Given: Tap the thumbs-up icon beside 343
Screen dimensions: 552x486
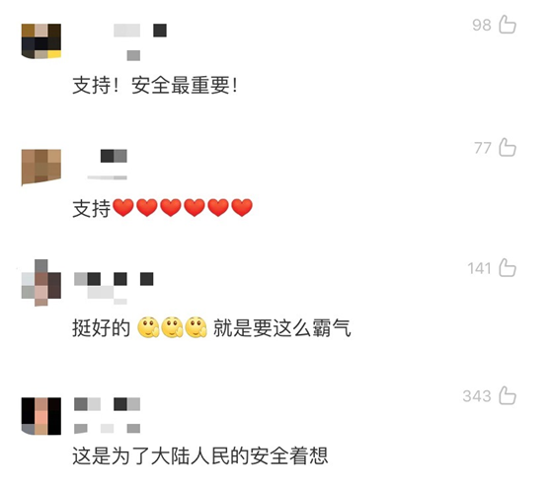Looking at the screenshot, I should point(508,395).
